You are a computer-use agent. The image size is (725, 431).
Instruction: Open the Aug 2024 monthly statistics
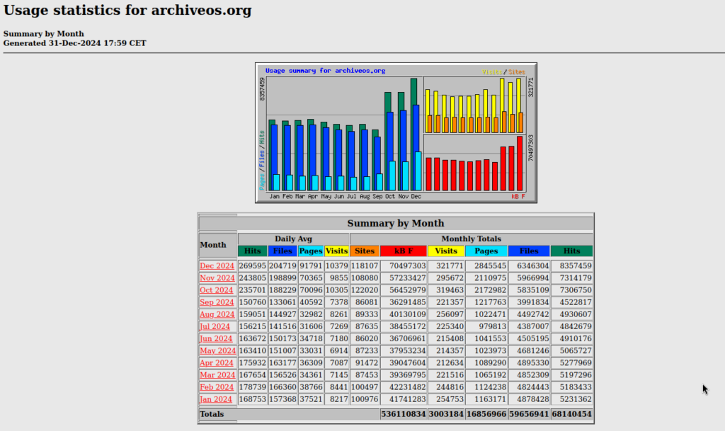coord(217,314)
